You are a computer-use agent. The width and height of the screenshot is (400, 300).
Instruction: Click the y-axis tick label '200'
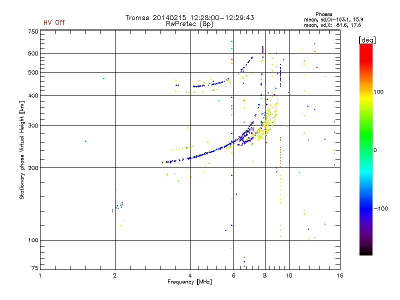click(33, 168)
